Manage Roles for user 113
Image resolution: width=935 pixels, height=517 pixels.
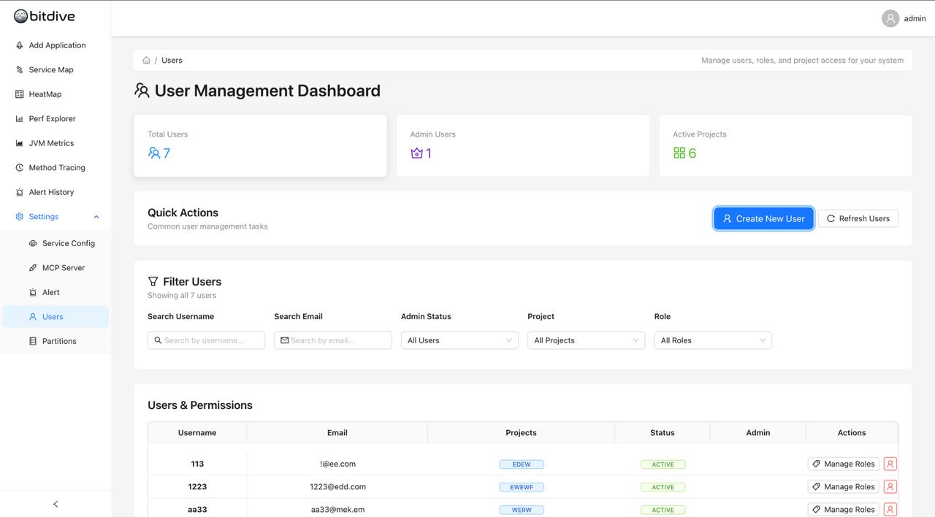pyautogui.click(x=843, y=464)
